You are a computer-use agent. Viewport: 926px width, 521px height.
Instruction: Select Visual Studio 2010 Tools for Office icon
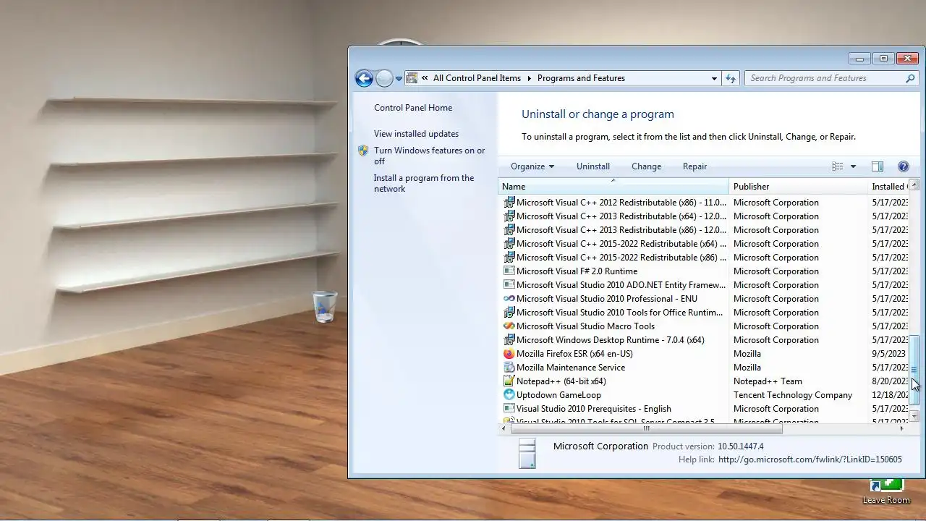click(509, 313)
